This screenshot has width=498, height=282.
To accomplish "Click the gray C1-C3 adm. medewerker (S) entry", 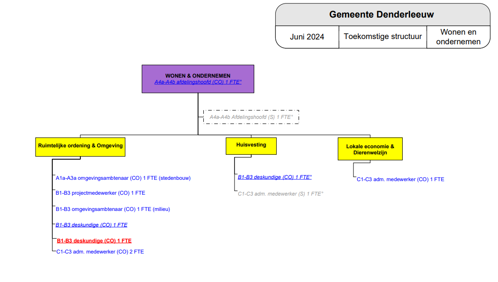I will pos(280,193).
